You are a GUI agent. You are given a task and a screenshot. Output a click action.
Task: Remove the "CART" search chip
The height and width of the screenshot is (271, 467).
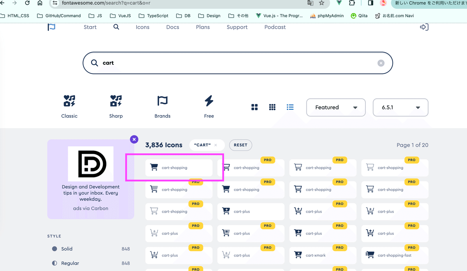[216, 145]
